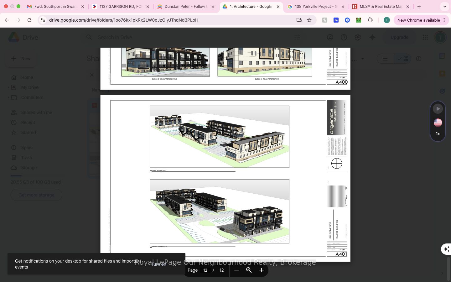Open the offline ready status icon
451x282 pixels.
tap(330, 37)
